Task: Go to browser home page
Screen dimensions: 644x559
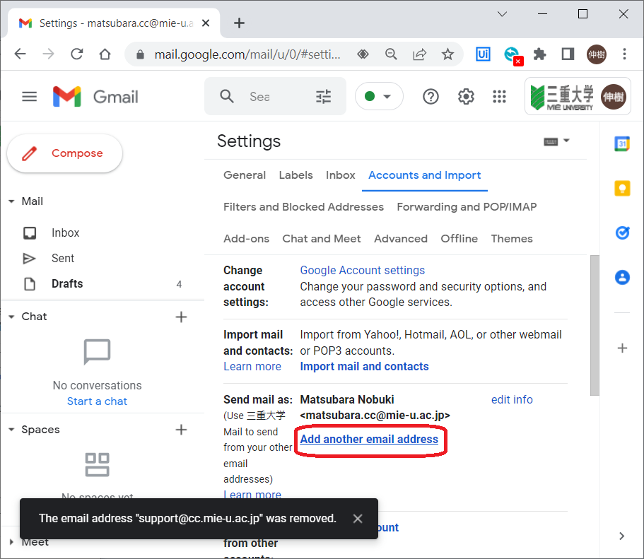Action: tap(105, 54)
